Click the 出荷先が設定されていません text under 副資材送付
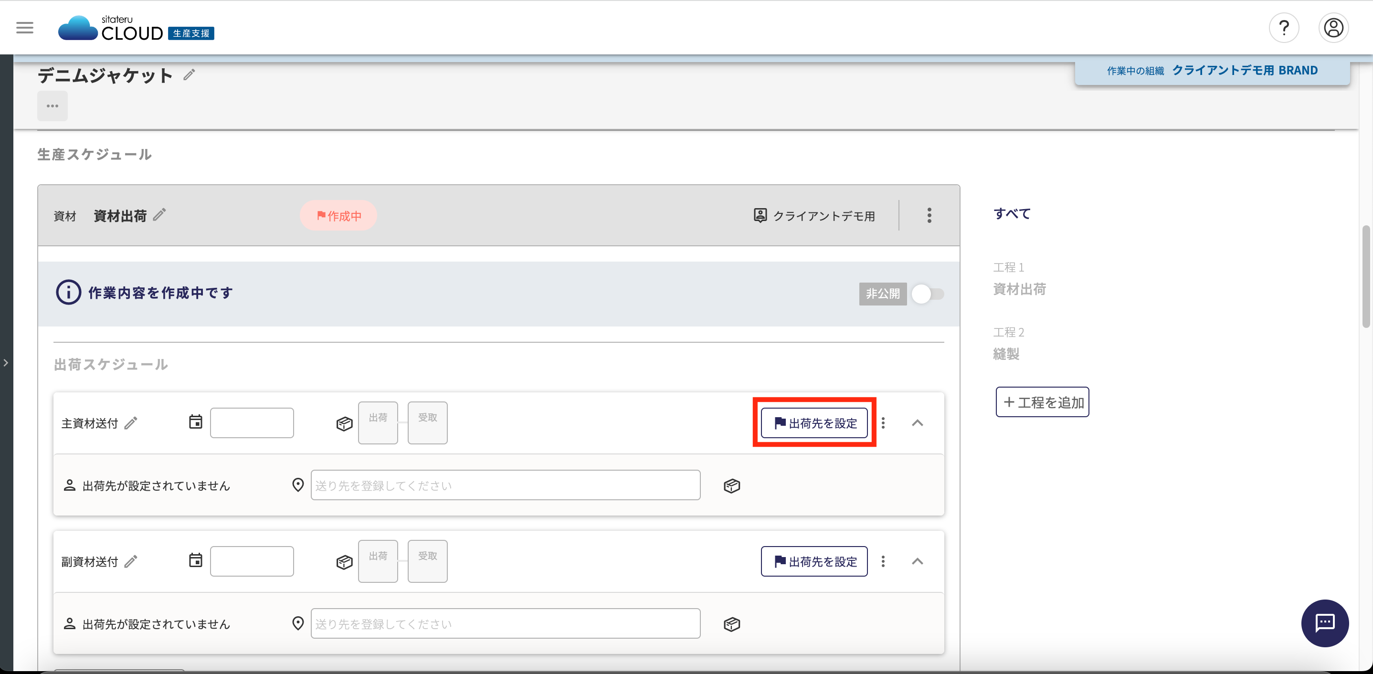This screenshot has width=1373, height=674. [156, 624]
